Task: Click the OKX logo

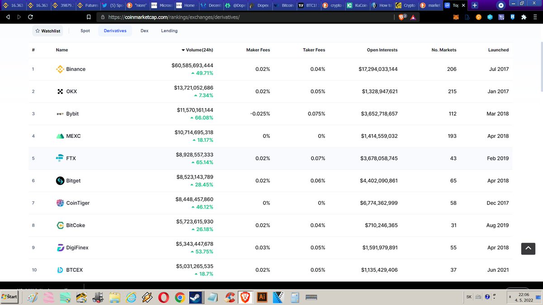Action: tap(60, 91)
